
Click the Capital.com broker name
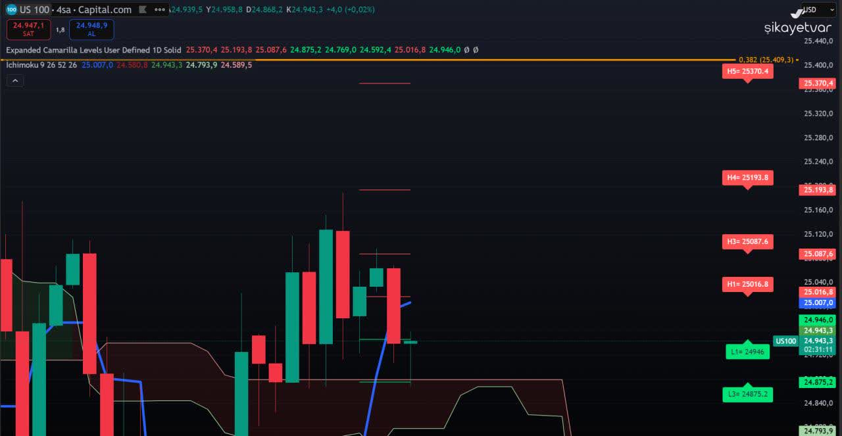[105, 10]
